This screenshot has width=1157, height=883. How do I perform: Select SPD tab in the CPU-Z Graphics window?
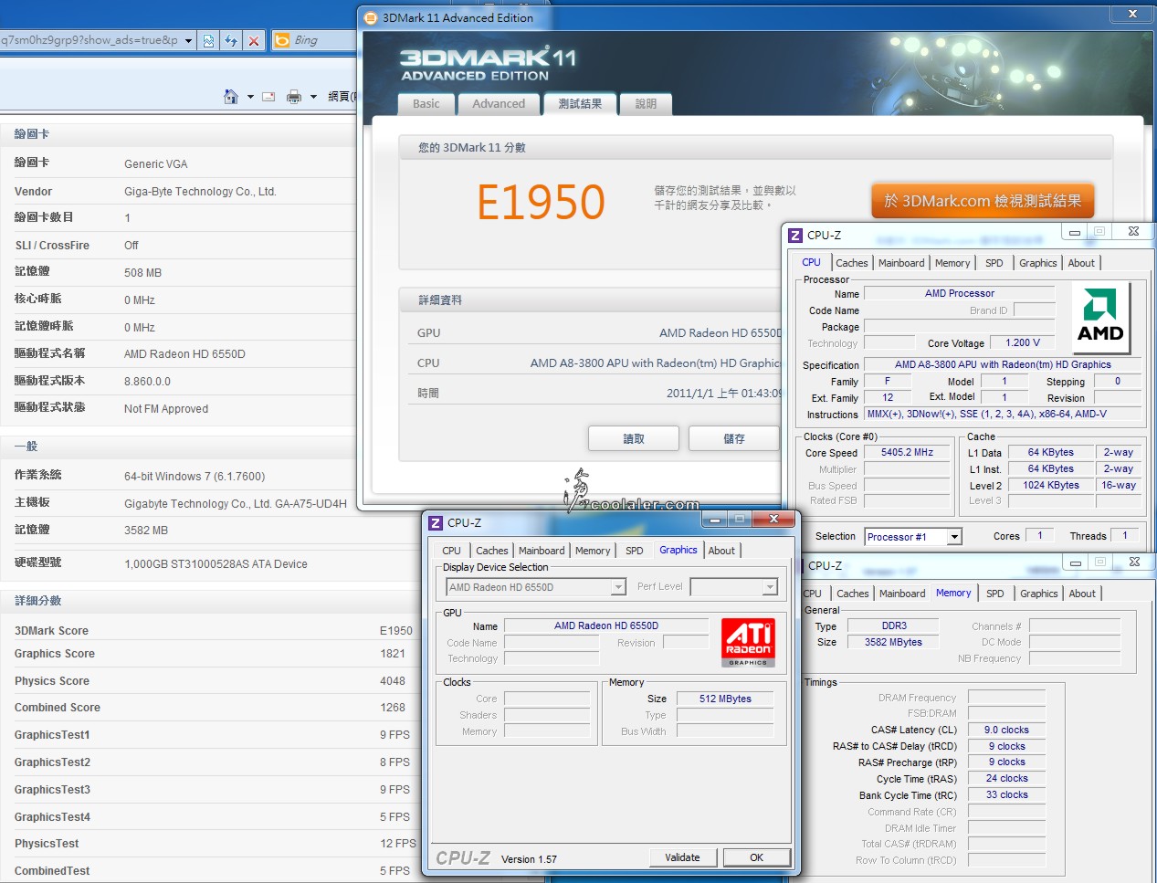point(635,551)
